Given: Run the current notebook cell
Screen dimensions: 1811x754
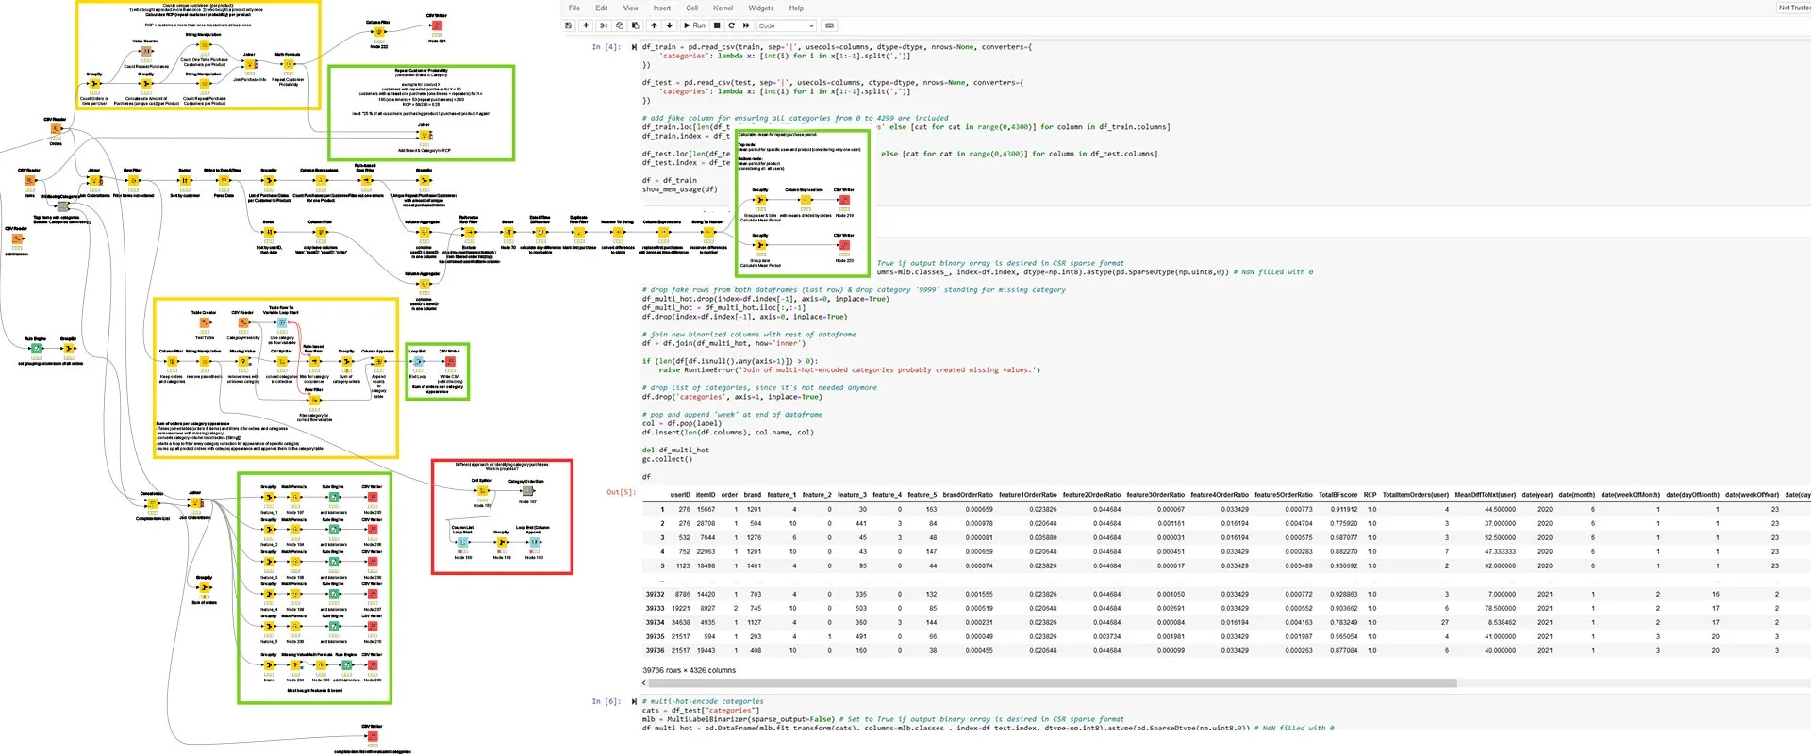Looking at the screenshot, I should [694, 25].
